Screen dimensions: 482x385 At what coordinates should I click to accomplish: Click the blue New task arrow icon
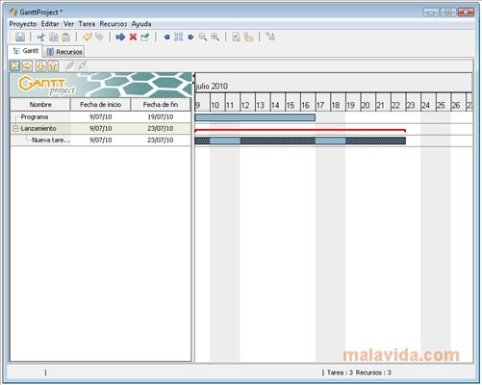click(120, 37)
